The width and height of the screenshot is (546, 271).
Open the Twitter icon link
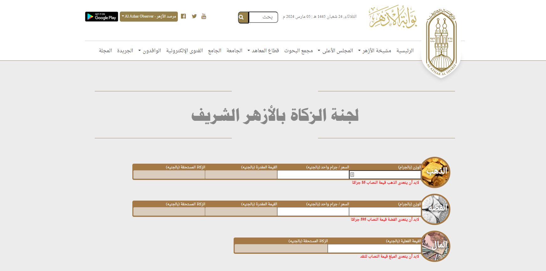[x=194, y=16]
